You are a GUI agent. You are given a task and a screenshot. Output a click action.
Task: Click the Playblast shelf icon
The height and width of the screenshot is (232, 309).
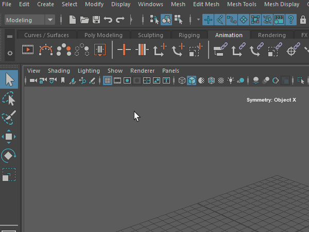28,51
